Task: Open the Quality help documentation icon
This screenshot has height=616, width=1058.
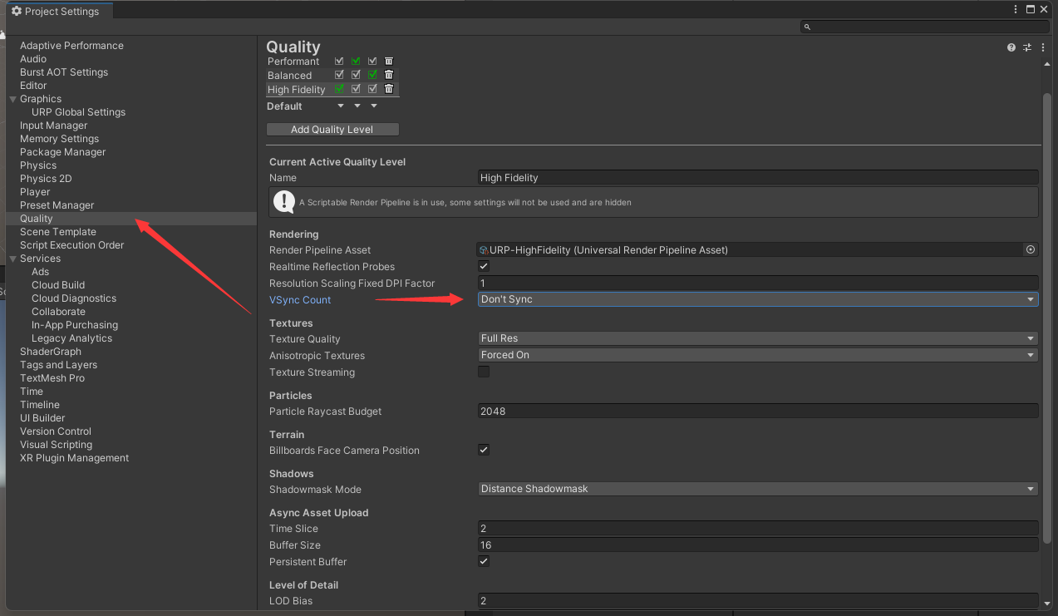Action: 1011,48
